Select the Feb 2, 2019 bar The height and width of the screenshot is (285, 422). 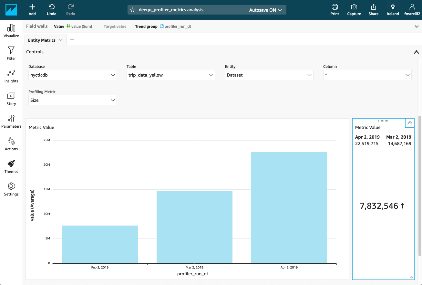click(x=100, y=244)
